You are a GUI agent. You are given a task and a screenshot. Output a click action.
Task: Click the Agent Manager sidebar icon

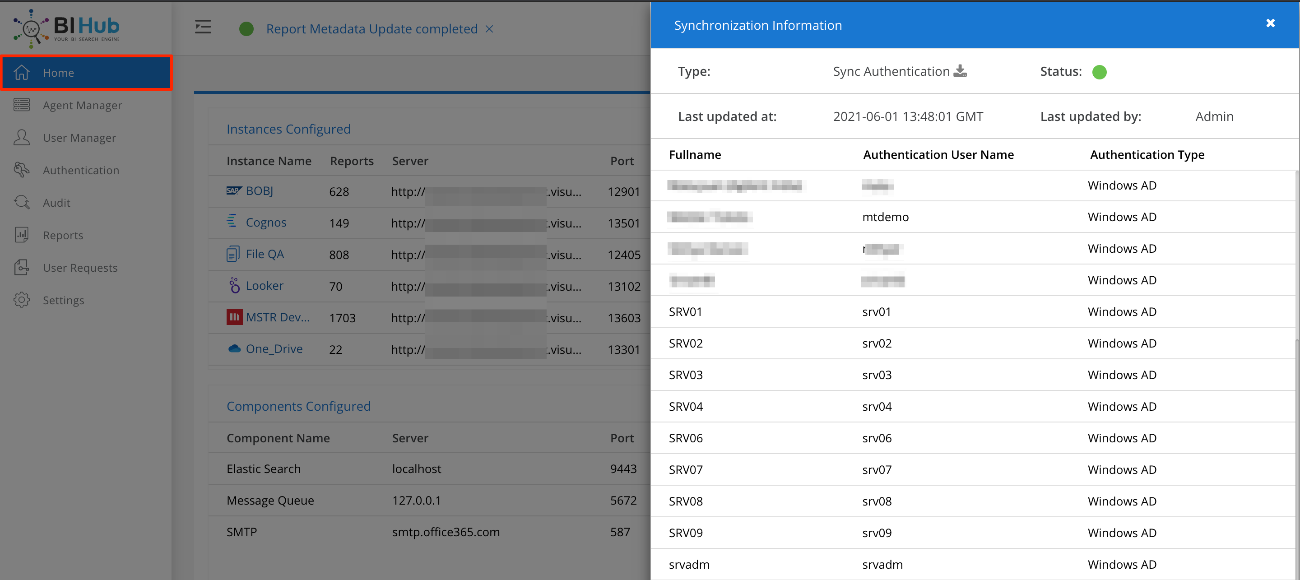tap(22, 105)
